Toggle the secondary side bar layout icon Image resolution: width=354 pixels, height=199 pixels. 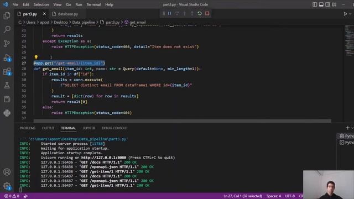tap(327, 4)
